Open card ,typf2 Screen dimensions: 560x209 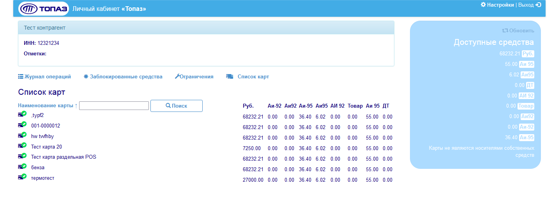(37, 115)
